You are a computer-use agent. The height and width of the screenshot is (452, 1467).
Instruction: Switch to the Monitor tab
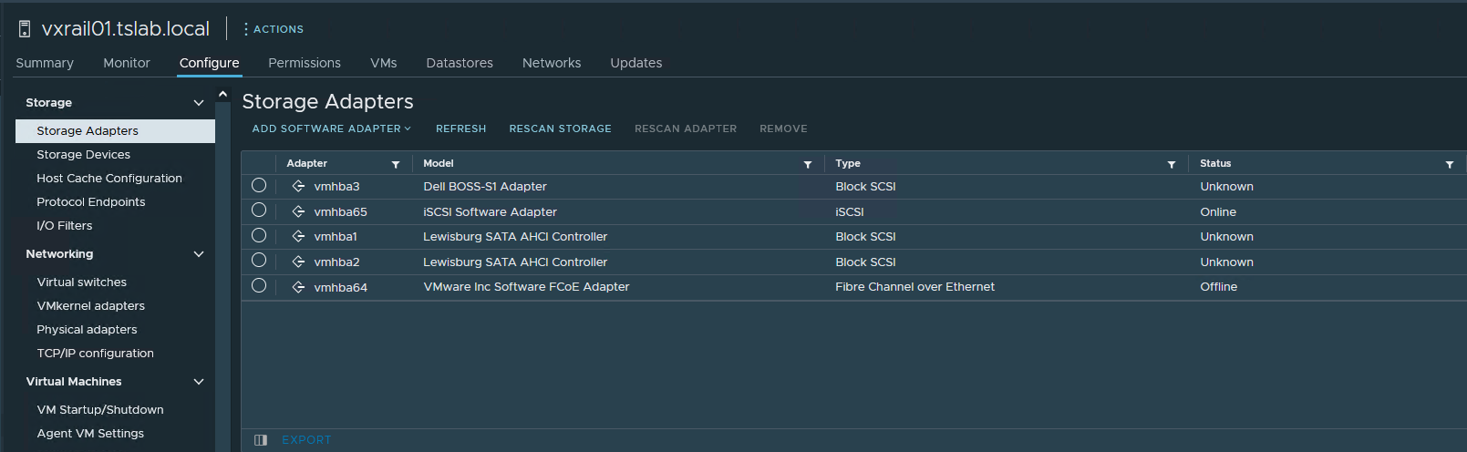pos(127,63)
